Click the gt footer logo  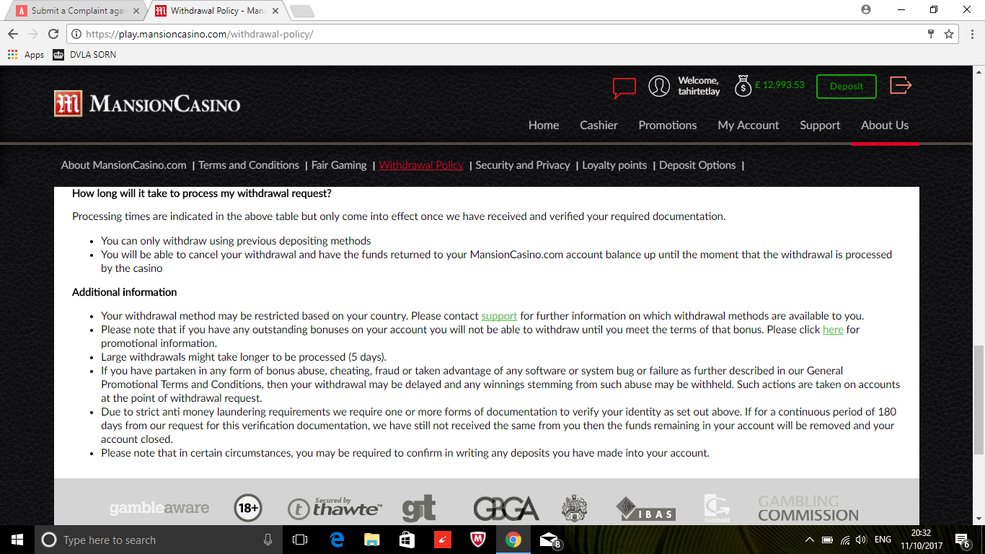click(x=419, y=508)
